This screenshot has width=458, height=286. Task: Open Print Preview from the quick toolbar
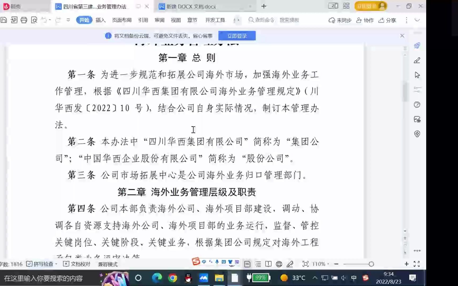34,20
